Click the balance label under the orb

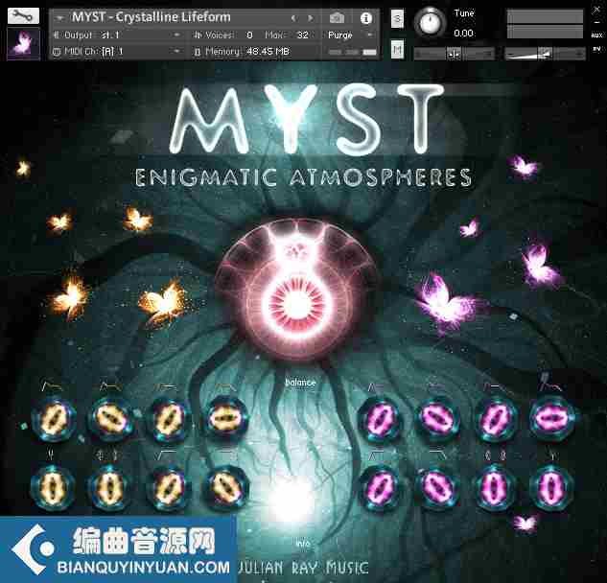pos(300,383)
